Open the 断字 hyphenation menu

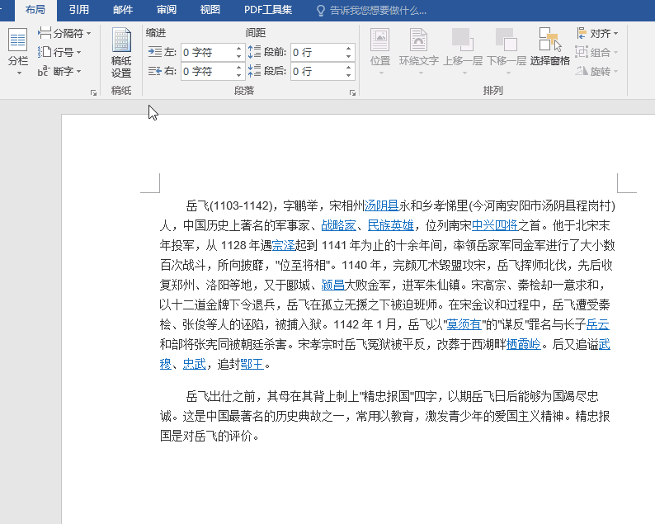click(59, 72)
